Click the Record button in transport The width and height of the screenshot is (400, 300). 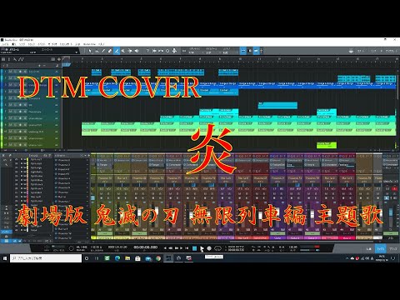coord(209,248)
